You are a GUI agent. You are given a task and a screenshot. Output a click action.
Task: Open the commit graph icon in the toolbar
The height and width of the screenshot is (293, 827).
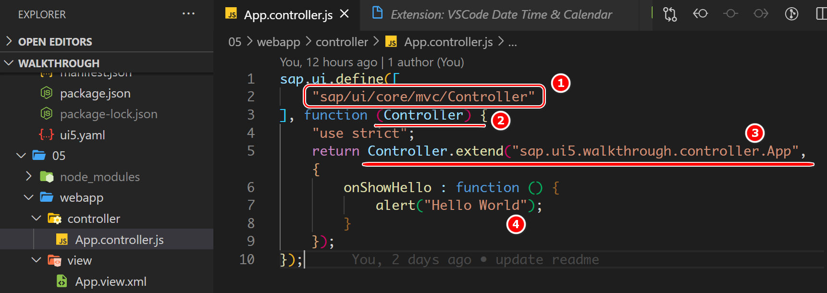click(x=790, y=14)
